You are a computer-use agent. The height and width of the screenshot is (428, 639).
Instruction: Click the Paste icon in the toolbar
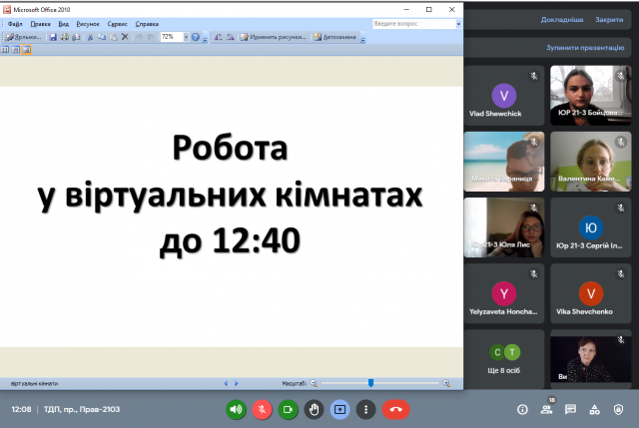(x=113, y=37)
